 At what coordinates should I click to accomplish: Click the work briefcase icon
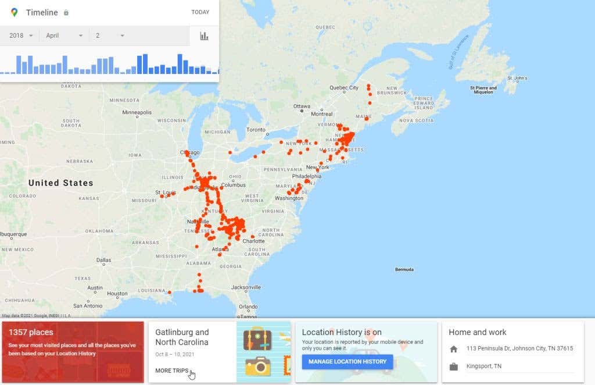(454, 366)
